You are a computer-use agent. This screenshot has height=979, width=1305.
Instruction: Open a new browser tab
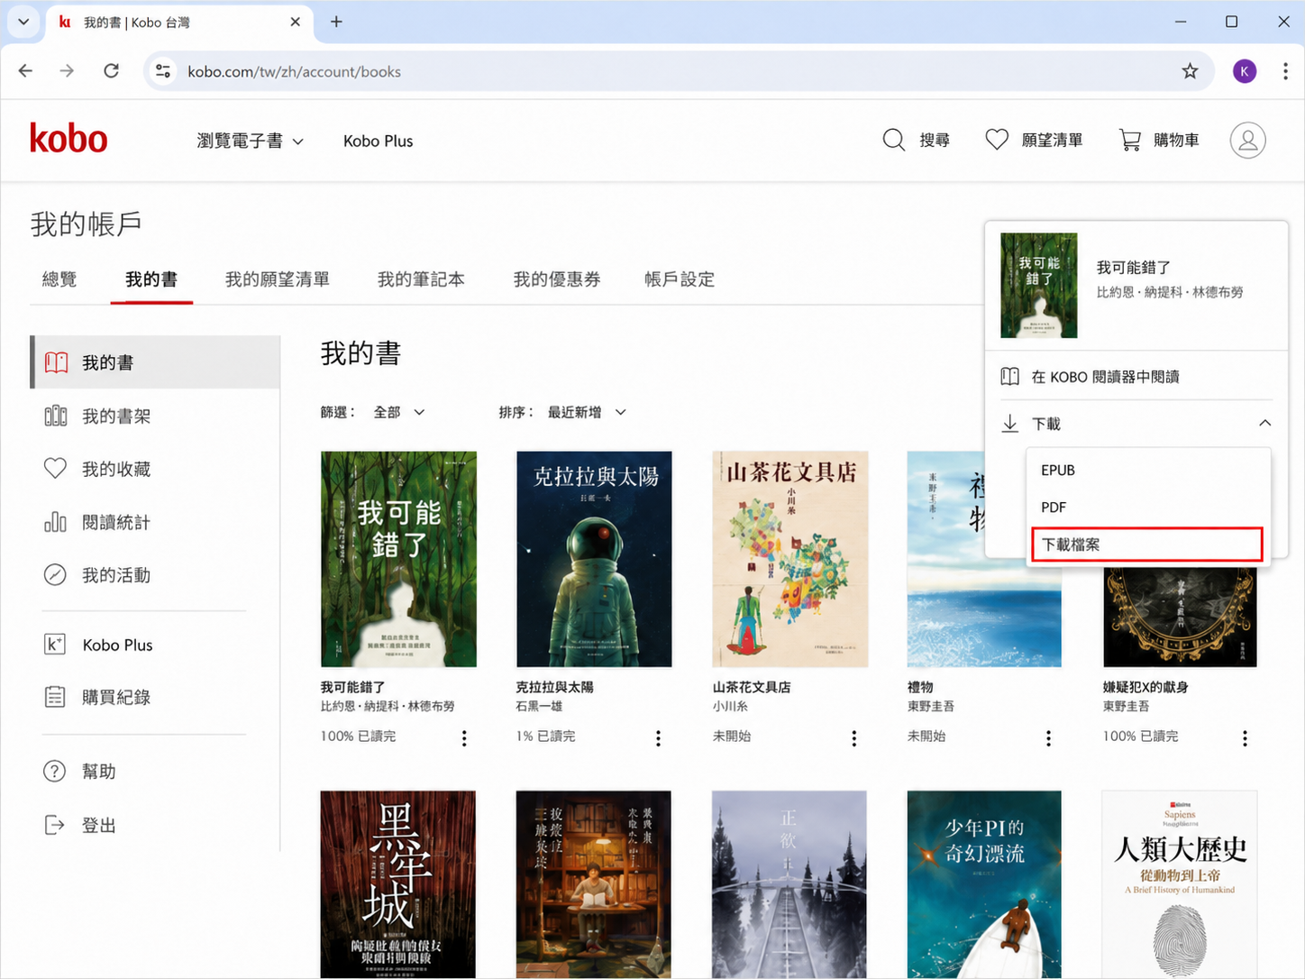coord(336,22)
